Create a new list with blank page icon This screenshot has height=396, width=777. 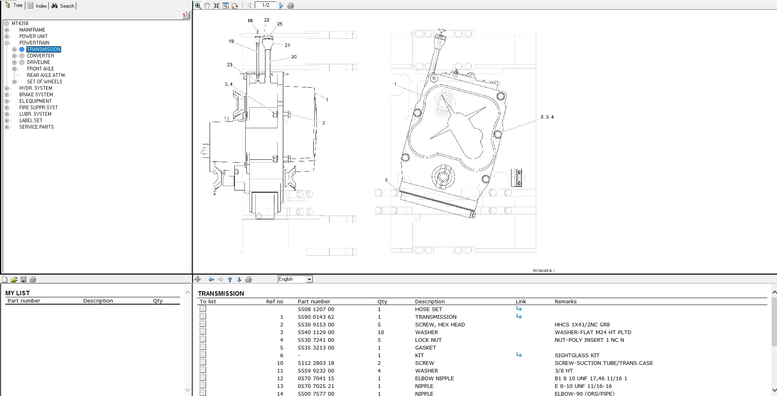pos(5,280)
